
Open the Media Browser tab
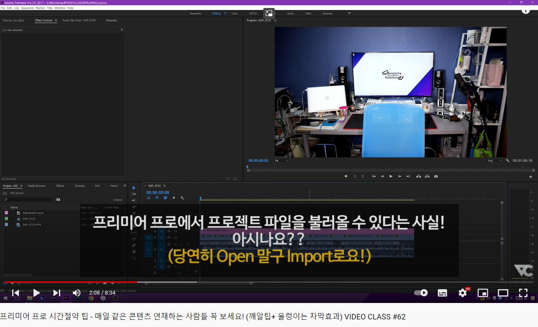[37, 186]
